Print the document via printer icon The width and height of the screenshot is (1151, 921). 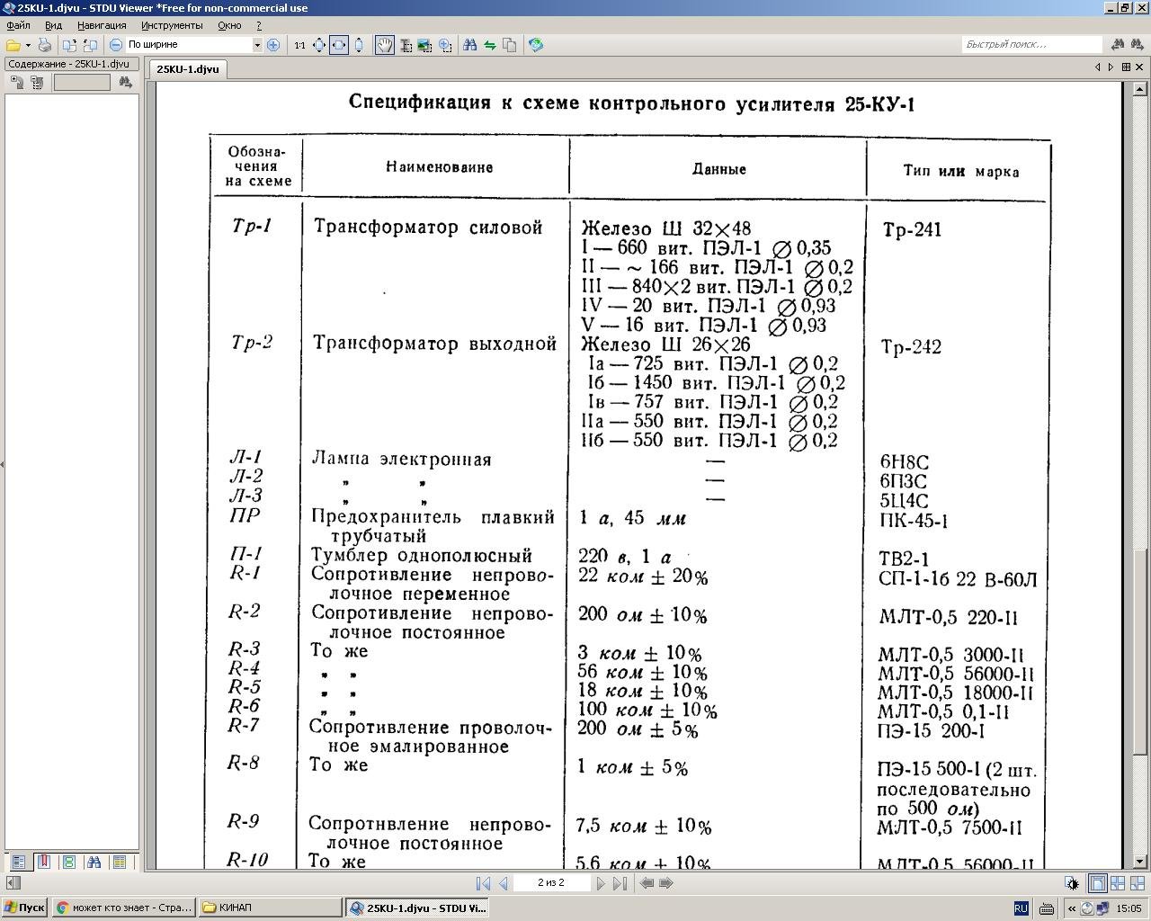click(44, 45)
